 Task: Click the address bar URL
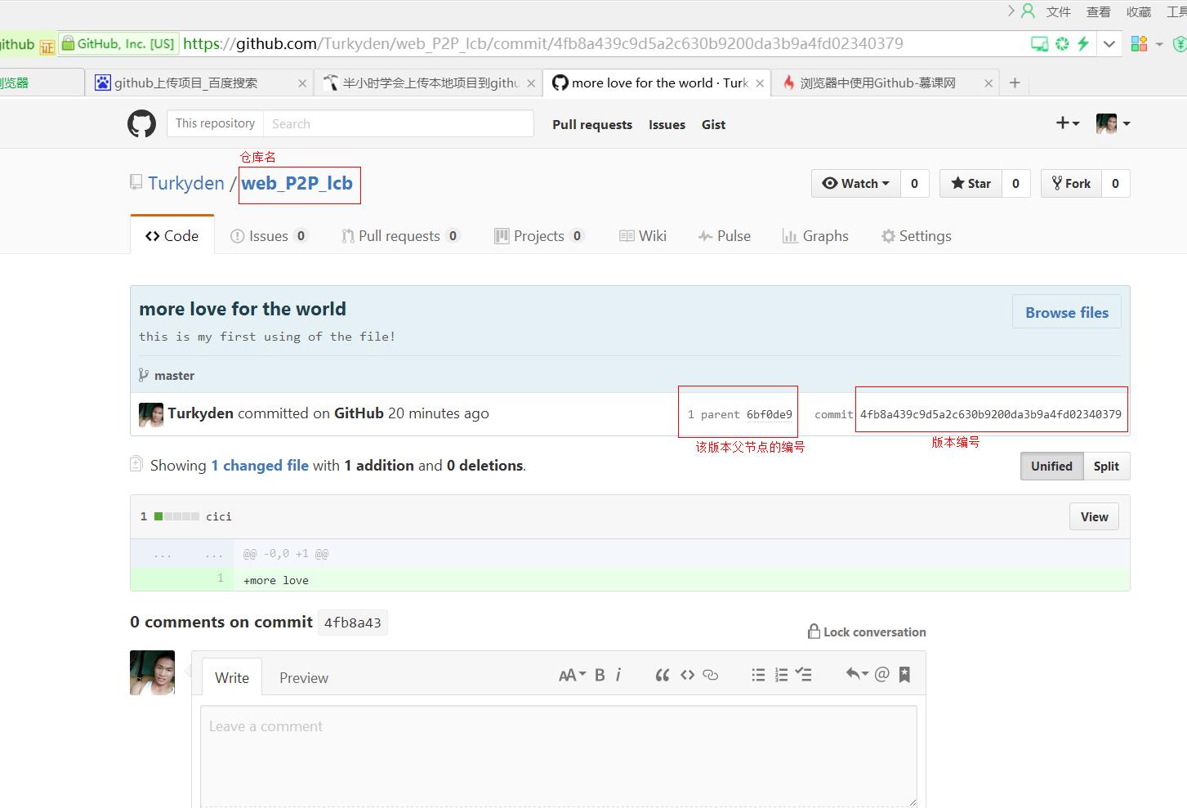(x=543, y=44)
